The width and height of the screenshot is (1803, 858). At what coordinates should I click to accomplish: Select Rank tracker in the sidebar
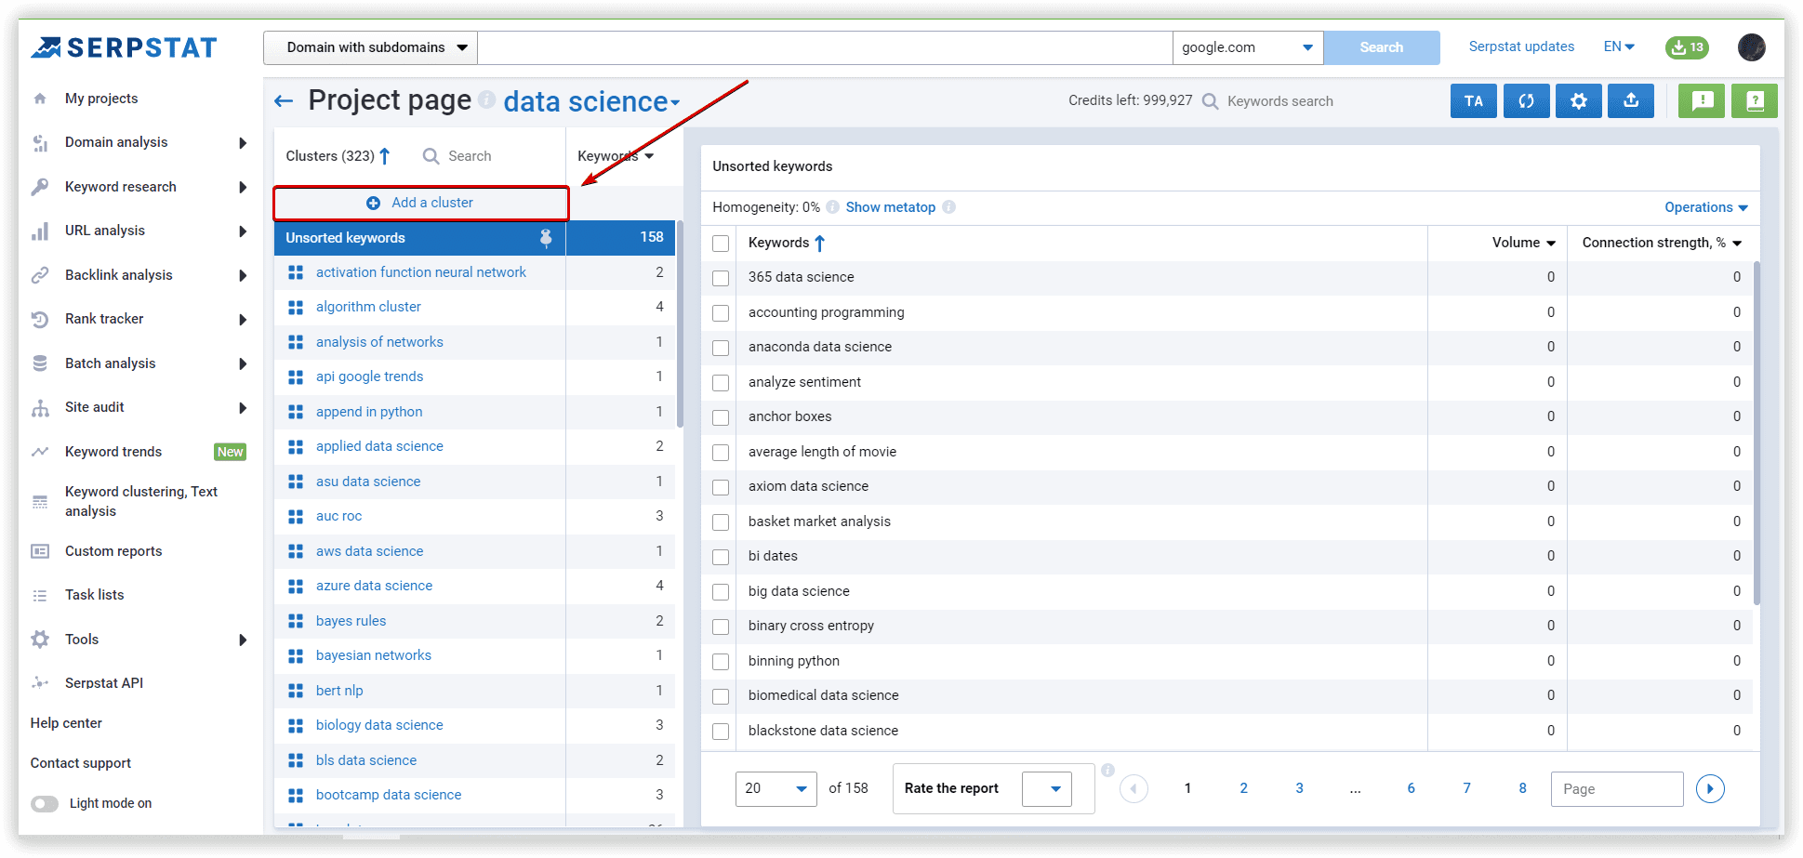tap(104, 319)
